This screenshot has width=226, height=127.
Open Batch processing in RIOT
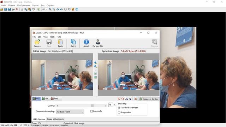point(73,43)
